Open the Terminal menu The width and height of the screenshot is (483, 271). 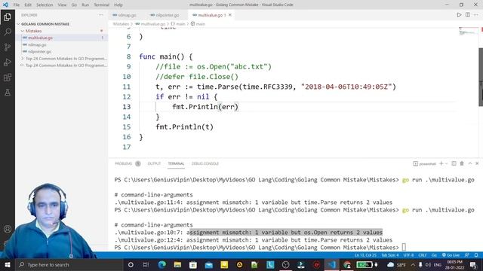[x=101, y=5]
